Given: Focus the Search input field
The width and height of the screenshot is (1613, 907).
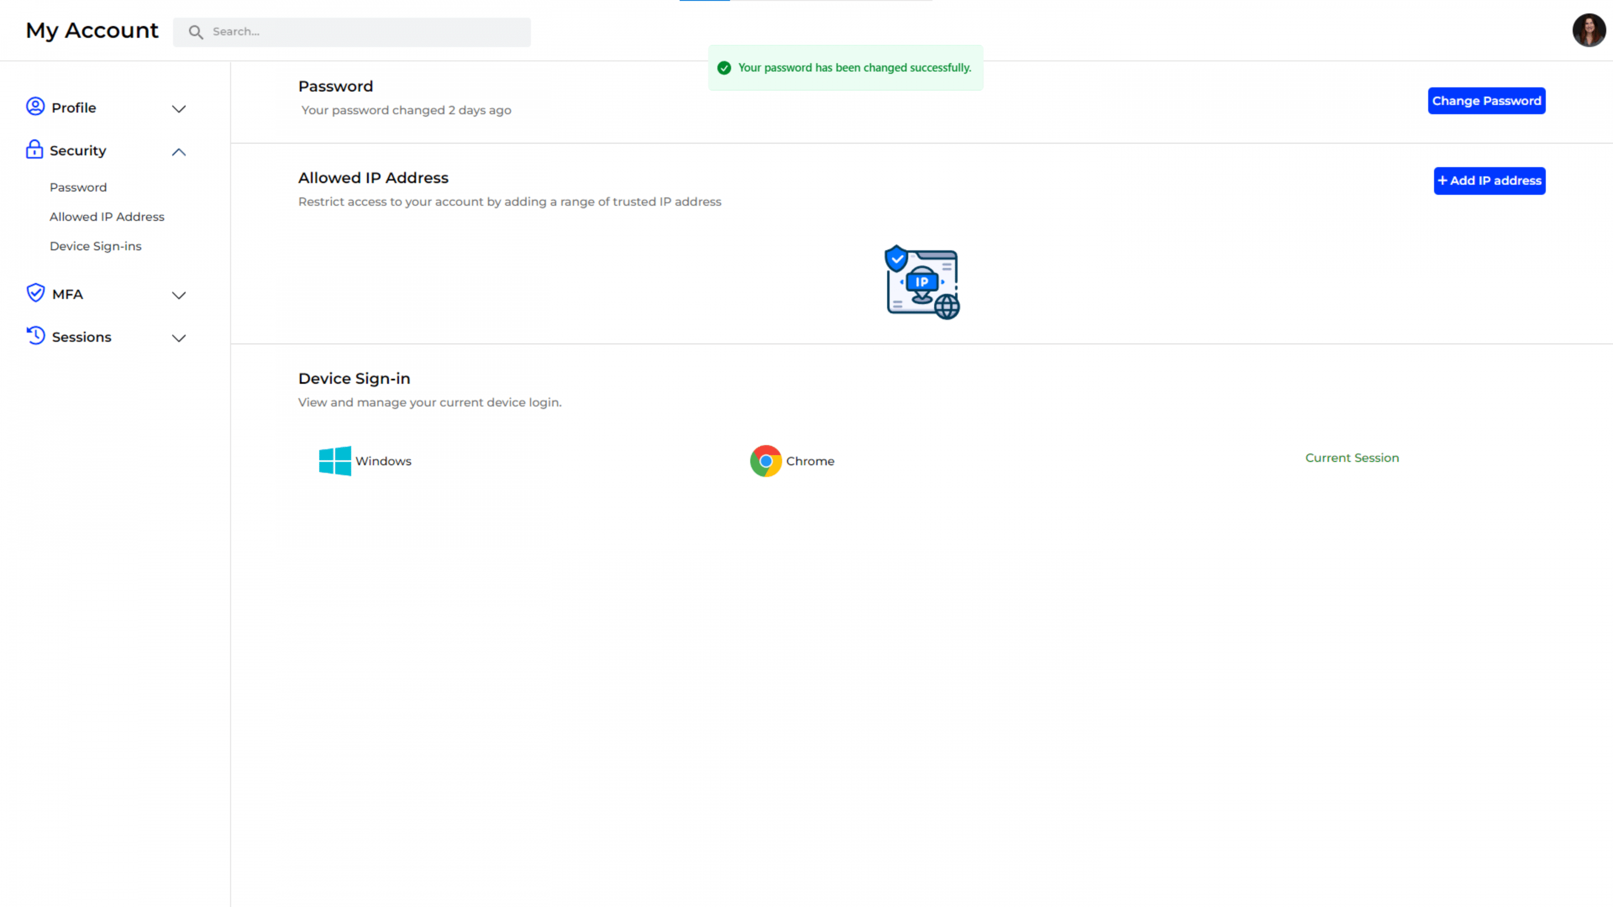Looking at the screenshot, I should click(x=352, y=32).
